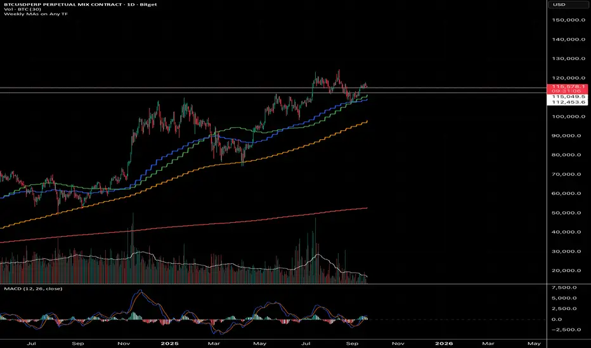Click the 130,000.0 price scale value
The width and height of the screenshot is (591, 348).
pos(568,58)
